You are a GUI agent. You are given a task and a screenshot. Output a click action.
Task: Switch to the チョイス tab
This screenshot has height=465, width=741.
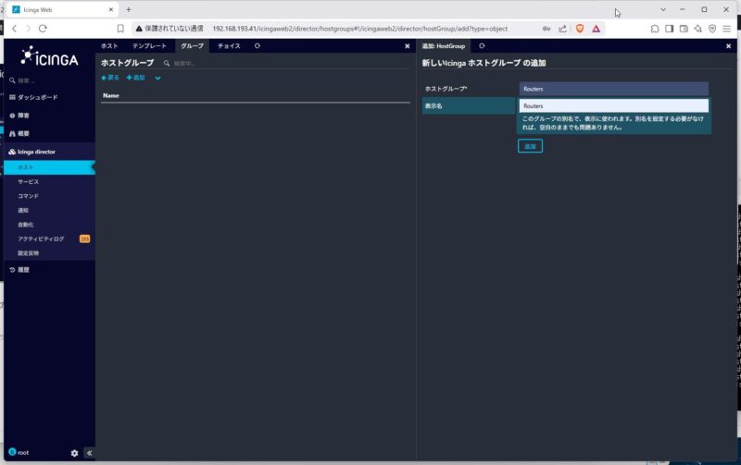229,45
